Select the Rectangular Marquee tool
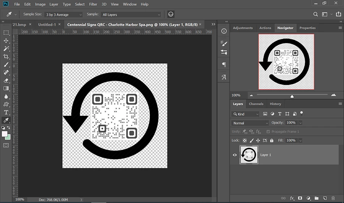This screenshot has width=344, height=203. 6,32
